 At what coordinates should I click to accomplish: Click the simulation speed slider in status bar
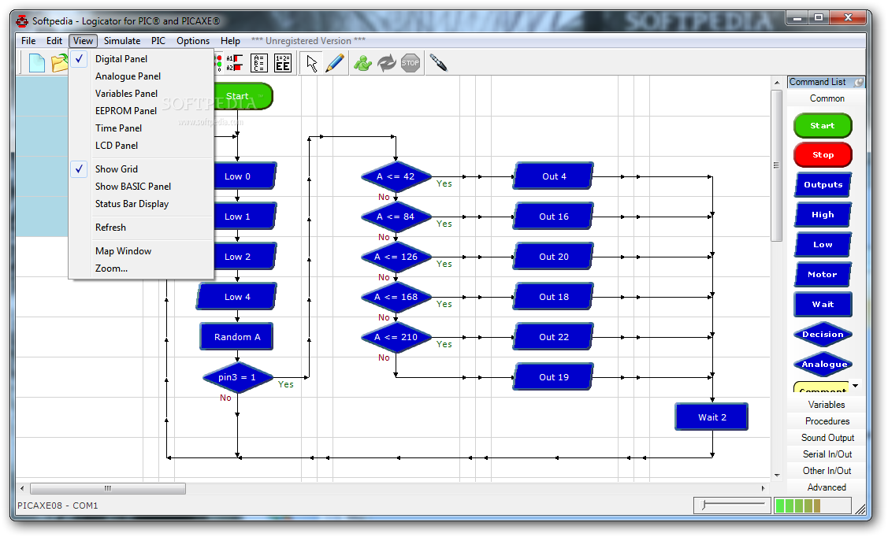pyautogui.click(x=732, y=506)
